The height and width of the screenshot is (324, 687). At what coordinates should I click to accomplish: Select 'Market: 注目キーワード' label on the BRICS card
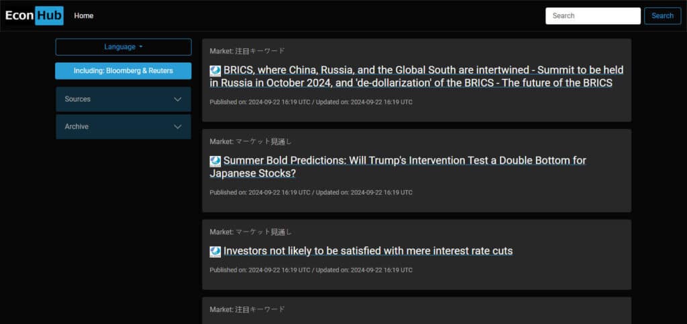pyautogui.click(x=247, y=51)
